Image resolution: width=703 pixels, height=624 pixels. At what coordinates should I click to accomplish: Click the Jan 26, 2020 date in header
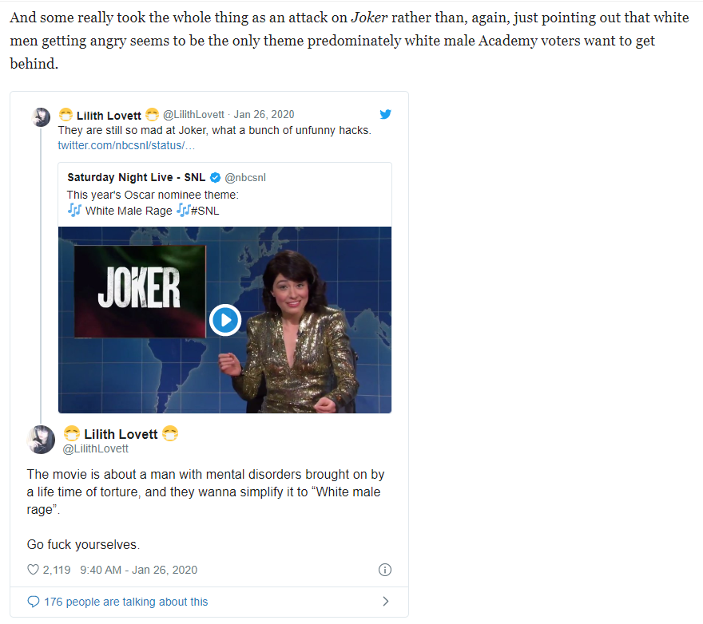(264, 114)
